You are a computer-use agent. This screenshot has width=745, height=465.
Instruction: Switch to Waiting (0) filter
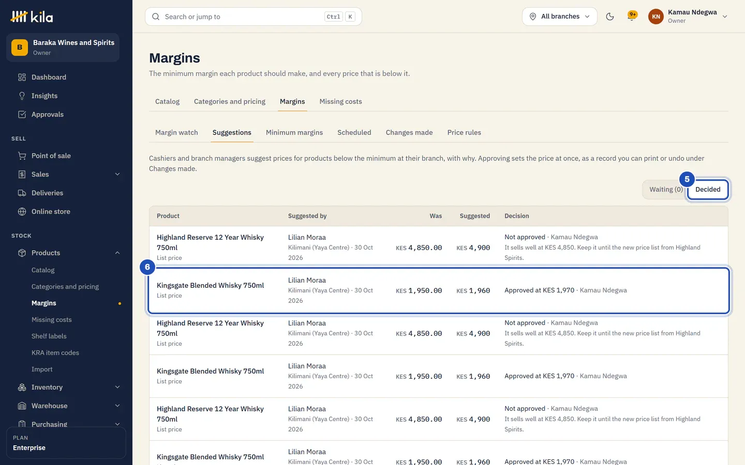click(666, 190)
